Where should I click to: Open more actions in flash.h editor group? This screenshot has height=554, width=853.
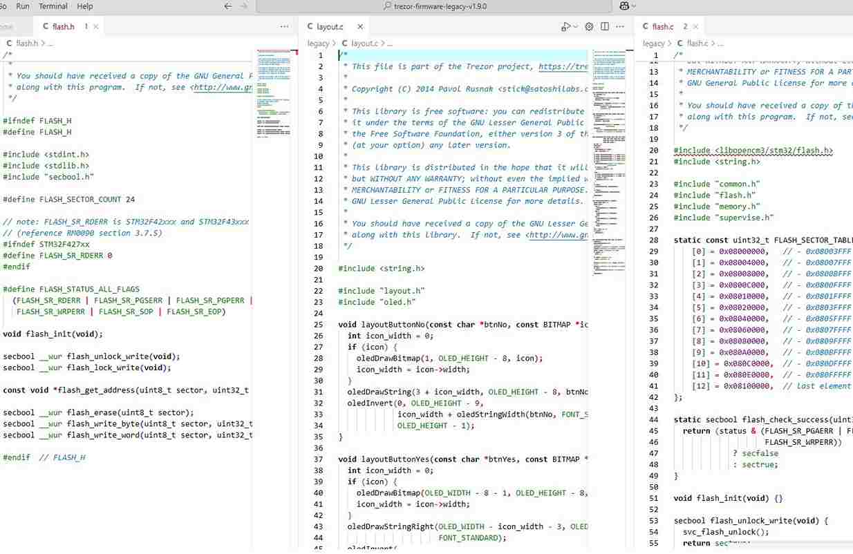[x=284, y=27]
